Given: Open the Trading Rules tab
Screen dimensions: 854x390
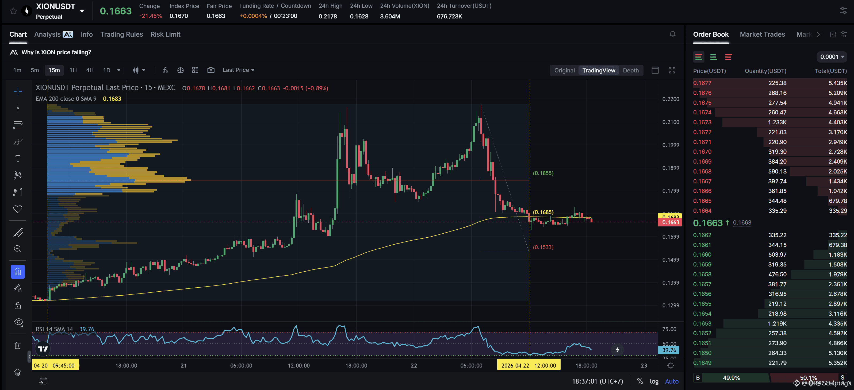Looking at the screenshot, I should tap(122, 34).
